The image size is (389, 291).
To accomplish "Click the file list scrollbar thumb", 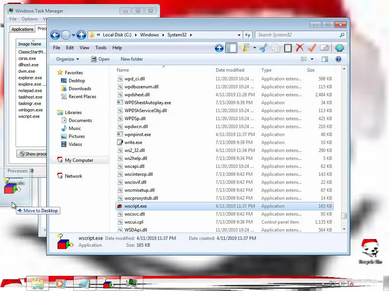I will point(344,216).
